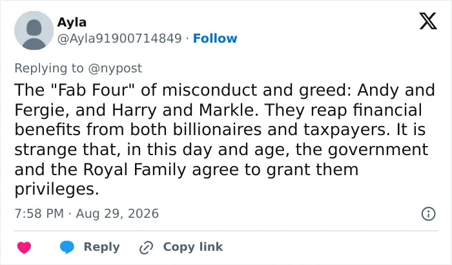The width and height of the screenshot is (452, 265).
Task: Click the word "privileges." in the post
Action: (x=57, y=189)
